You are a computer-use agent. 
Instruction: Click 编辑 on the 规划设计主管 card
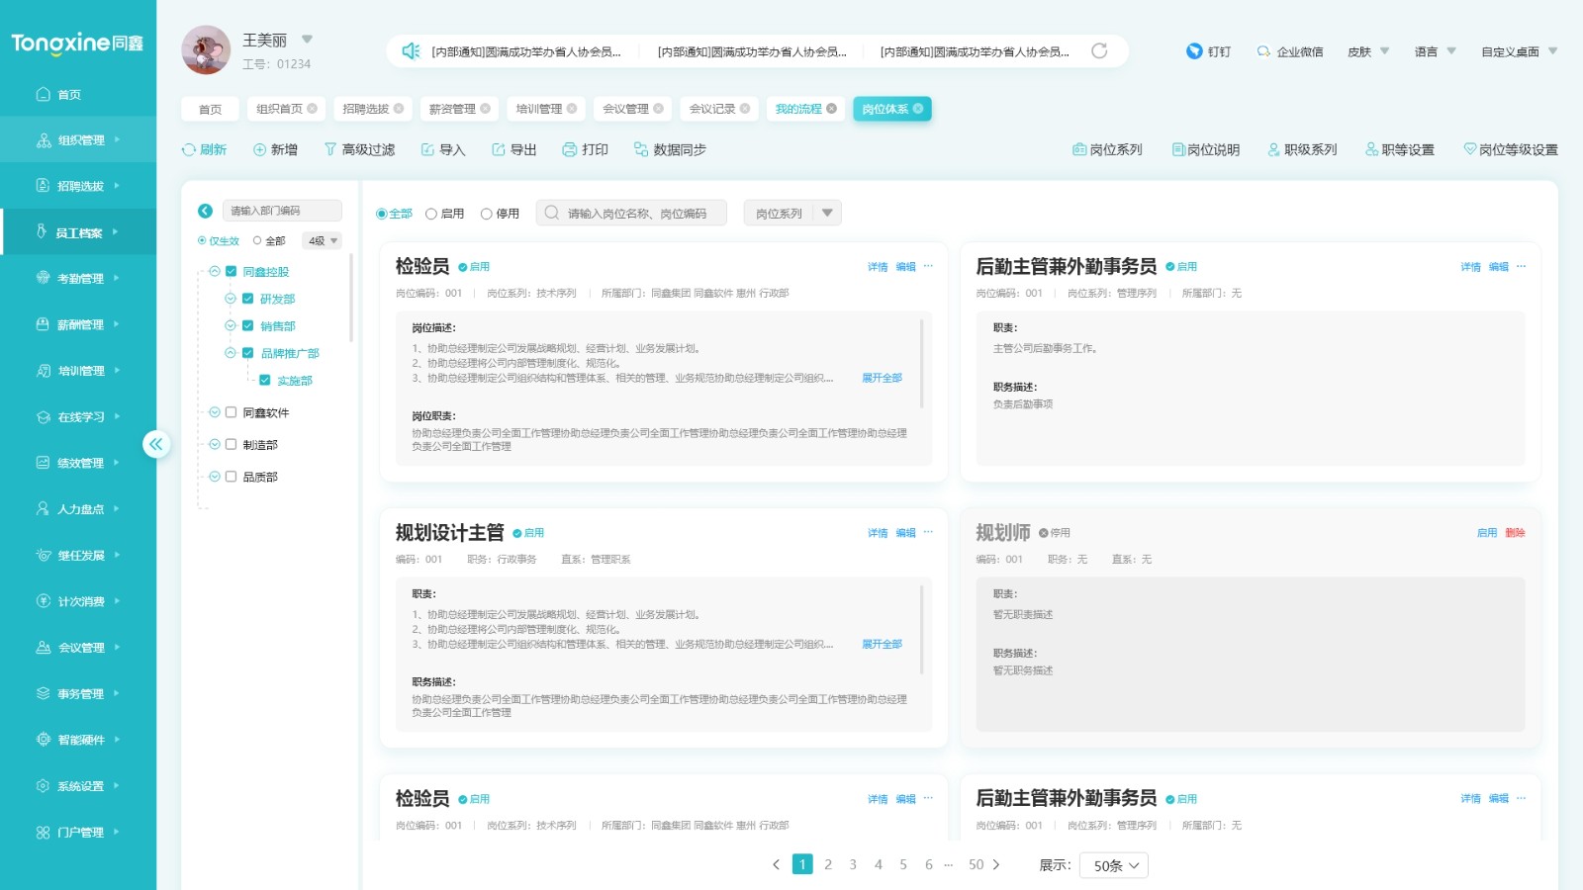click(905, 532)
